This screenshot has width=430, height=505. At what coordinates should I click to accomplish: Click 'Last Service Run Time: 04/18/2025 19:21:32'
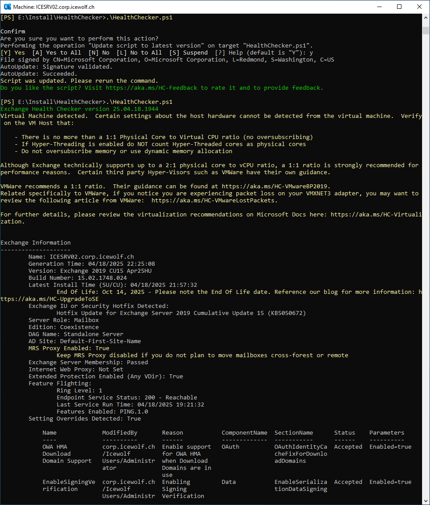(130, 405)
